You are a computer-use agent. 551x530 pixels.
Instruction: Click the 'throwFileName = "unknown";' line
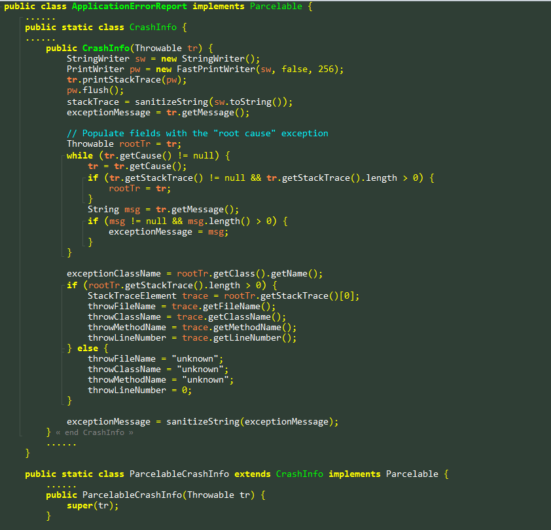[x=156, y=359]
